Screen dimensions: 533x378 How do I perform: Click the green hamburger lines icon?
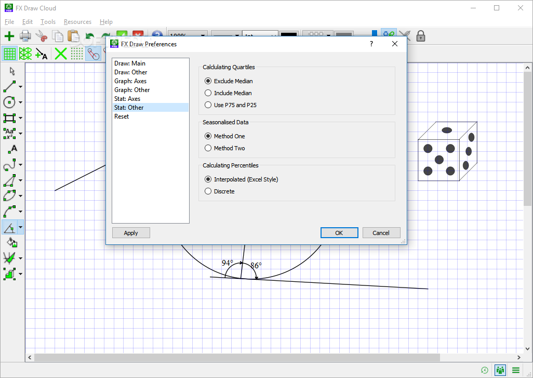point(516,370)
